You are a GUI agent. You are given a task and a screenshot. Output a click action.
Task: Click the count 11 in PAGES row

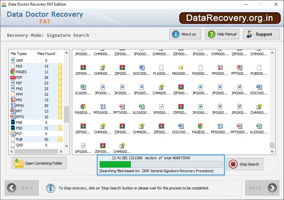click(x=46, y=72)
